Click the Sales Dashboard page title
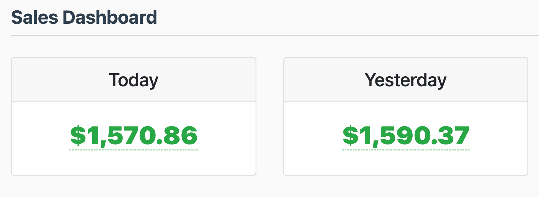 84,18
